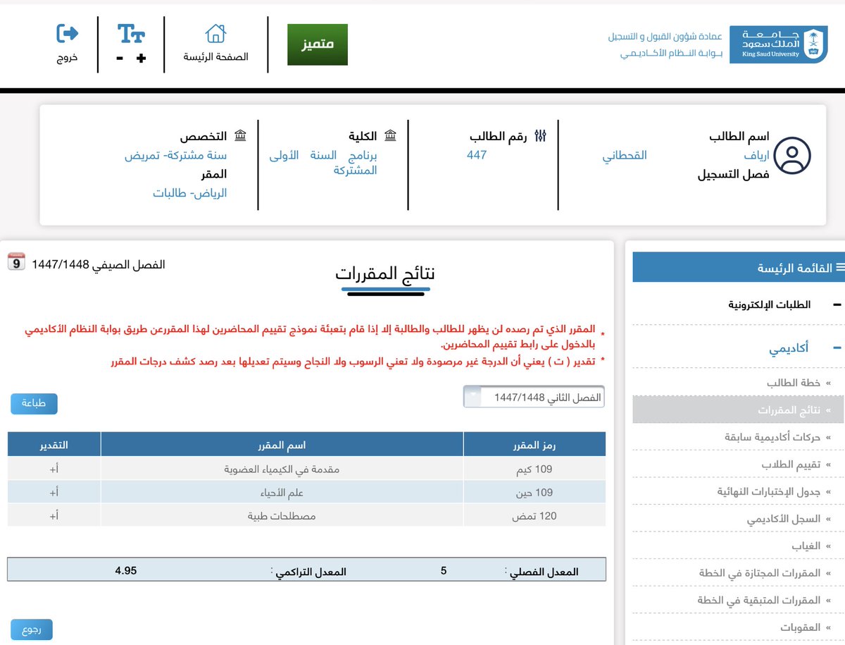Click the green متميز button
This screenshot has height=645, width=845.
tap(318, 44)
